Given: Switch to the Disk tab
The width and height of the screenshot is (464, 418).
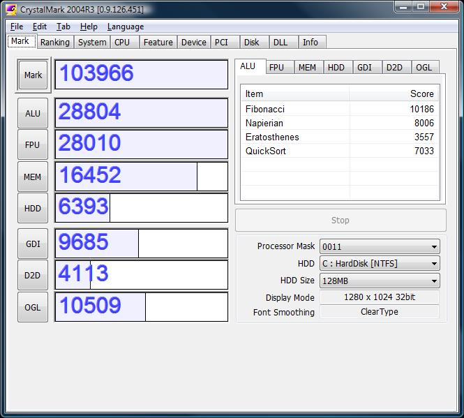Looking at the screenshot, I should coord(254,43).
